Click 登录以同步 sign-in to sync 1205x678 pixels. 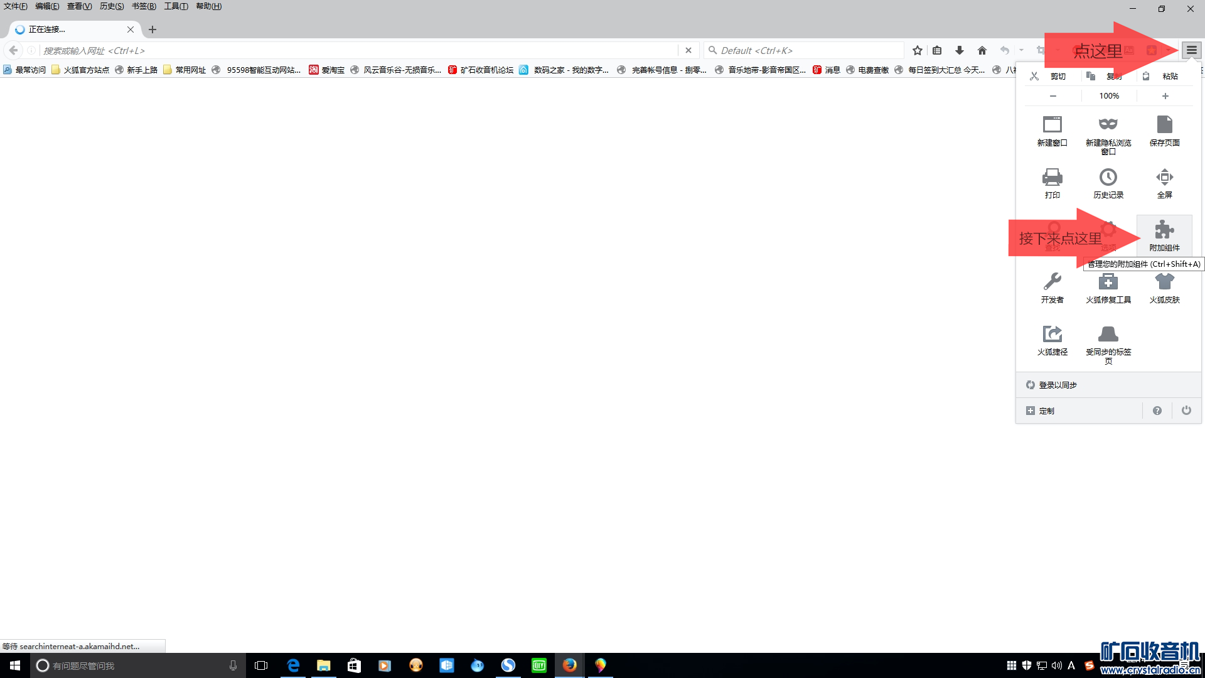[x=1058, y=385]
